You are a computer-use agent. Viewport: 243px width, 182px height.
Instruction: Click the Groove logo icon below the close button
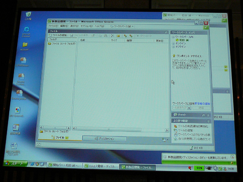(206, 28)
